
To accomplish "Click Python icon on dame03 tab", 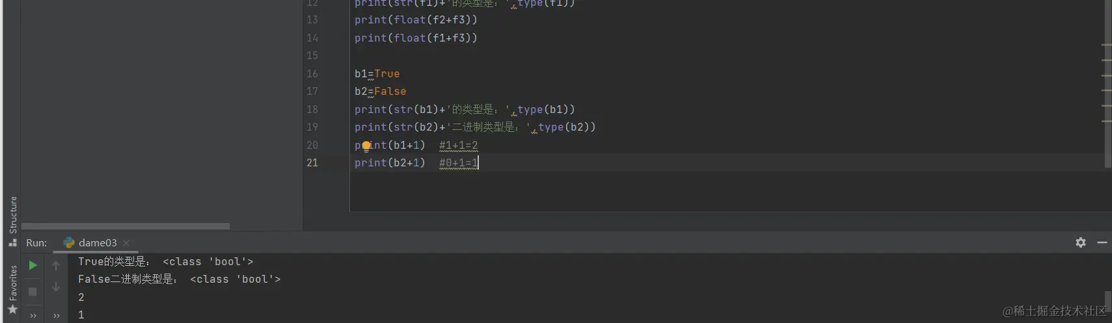I will (x=69, y=242).
